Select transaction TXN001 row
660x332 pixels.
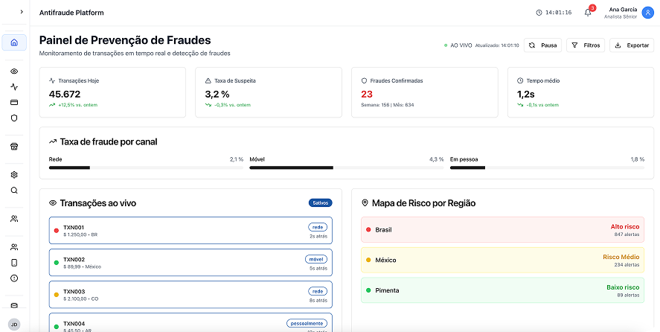[190, 231]
